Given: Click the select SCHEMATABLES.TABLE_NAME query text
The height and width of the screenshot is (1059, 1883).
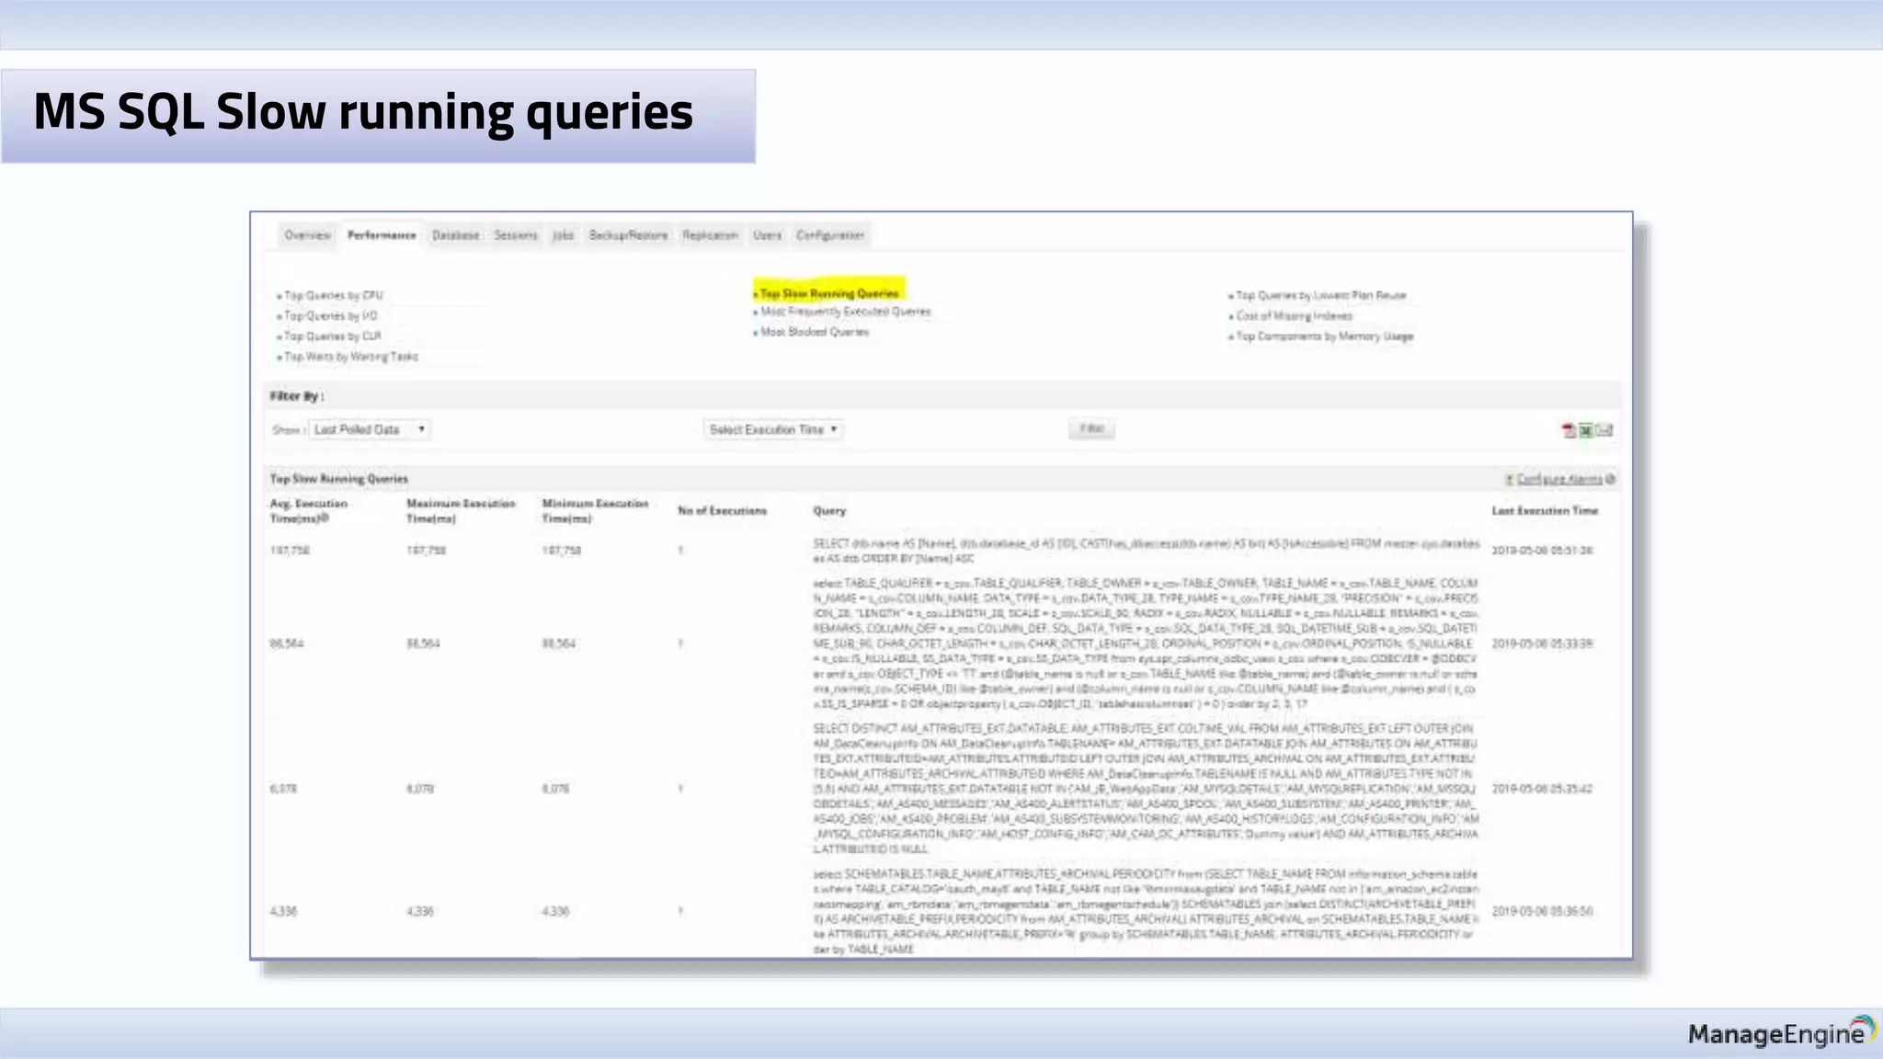Looking at the screenshot, I should (1146, 912).
